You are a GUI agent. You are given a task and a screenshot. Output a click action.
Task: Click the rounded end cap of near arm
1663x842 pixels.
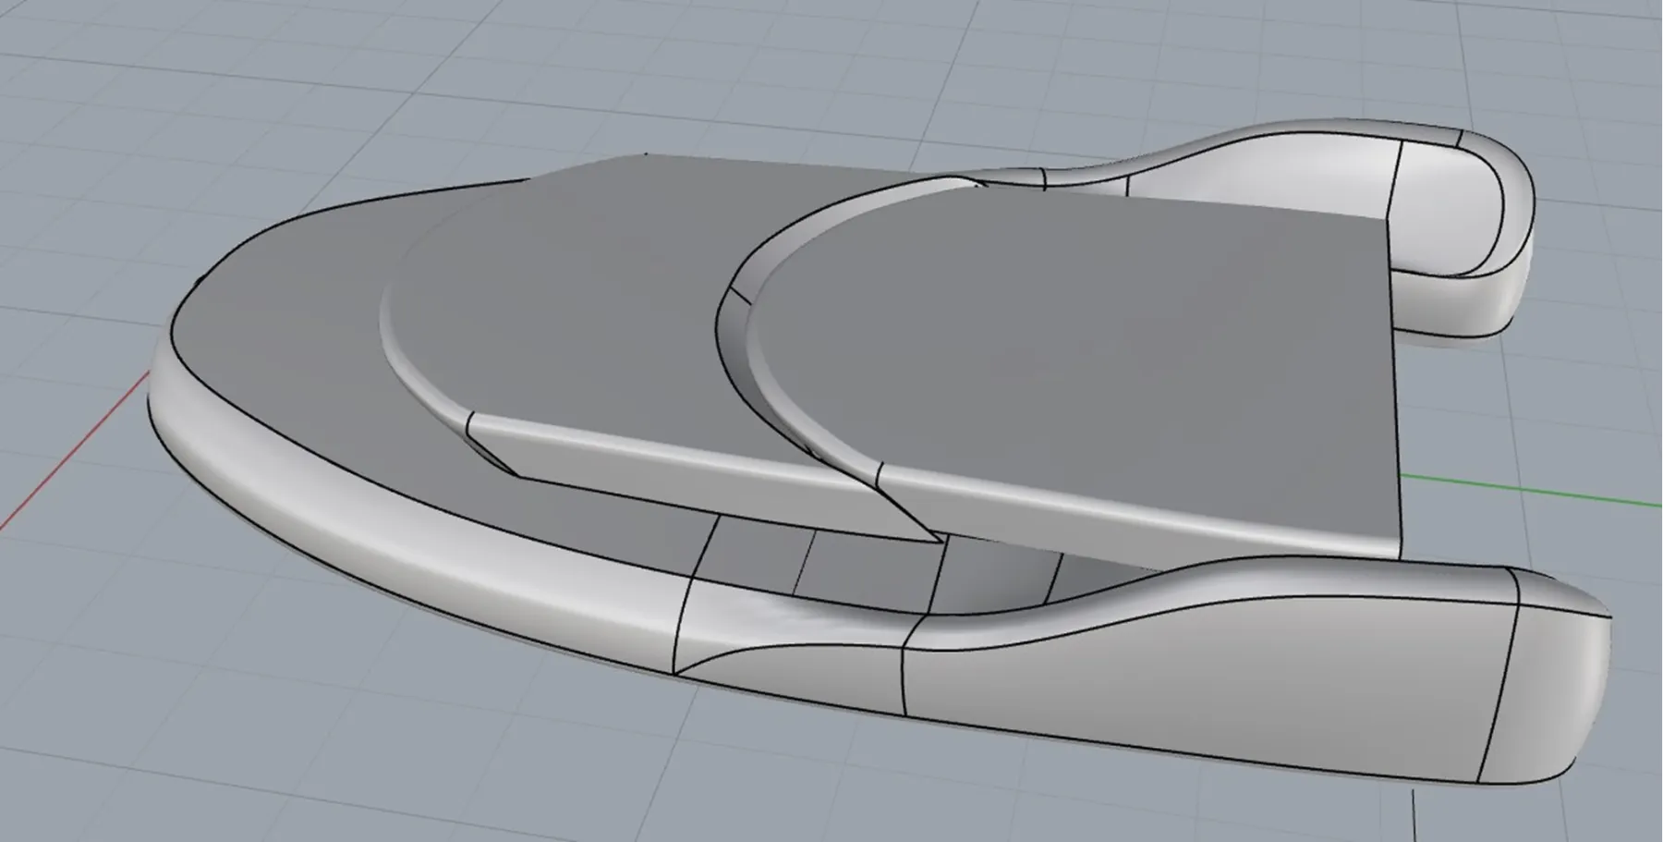pyautogui.click(x=1548, y=695)
